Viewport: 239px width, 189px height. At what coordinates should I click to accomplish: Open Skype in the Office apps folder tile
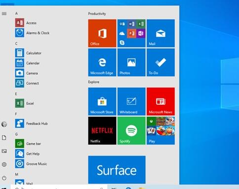(122, 43)
